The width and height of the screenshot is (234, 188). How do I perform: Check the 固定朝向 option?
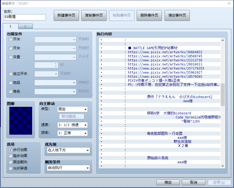10,162
